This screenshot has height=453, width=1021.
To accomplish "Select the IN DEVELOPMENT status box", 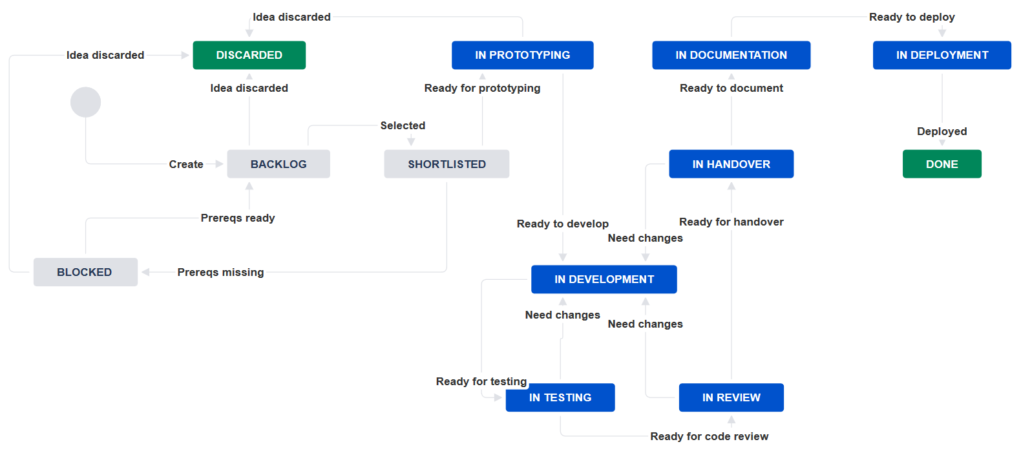I will tap(604, 279).
